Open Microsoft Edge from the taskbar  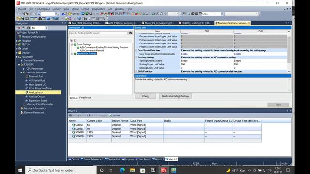pyautogui.click(x=122, y=170)
